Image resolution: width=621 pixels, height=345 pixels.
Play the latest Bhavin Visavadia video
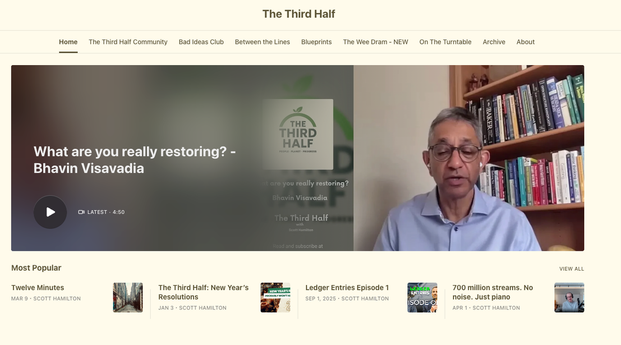click(50, 212)
